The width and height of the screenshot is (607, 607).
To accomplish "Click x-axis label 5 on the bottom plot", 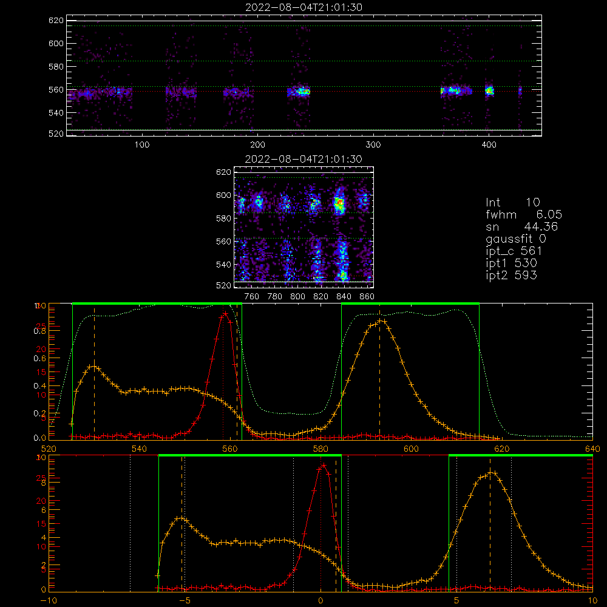I will click(x=457, y=600).
